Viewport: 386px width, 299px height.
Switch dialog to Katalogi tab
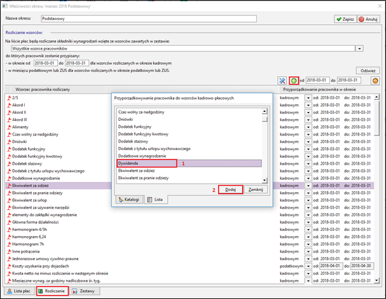click(x=130, y=200)
